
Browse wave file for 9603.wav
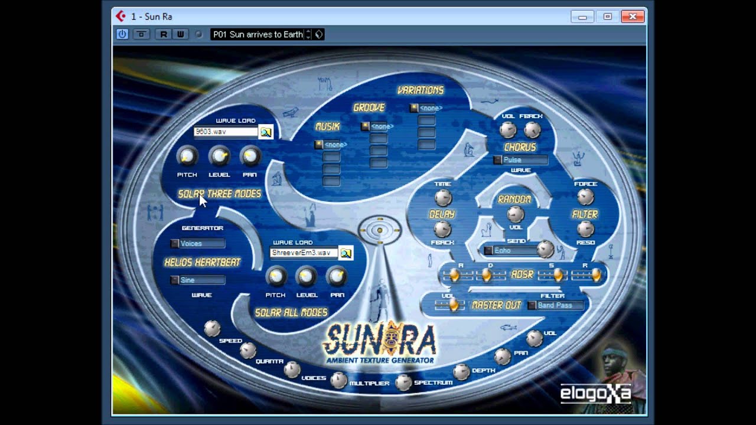click(266, 132)
